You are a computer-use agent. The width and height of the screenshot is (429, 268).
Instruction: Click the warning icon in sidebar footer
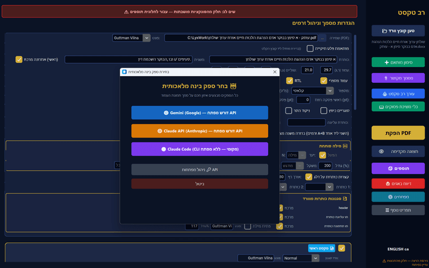coord(384,261)
